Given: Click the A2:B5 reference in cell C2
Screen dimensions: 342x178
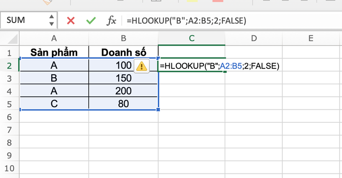Looking at the screenshot, I should 231,66.
